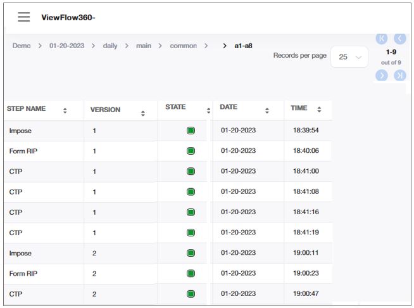Viewport: 414px width, 308px height.
Task: Go to first page of records
Action: 381,39
